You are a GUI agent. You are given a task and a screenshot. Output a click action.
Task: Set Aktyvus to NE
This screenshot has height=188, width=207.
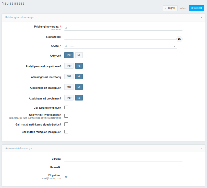point(79,55)
